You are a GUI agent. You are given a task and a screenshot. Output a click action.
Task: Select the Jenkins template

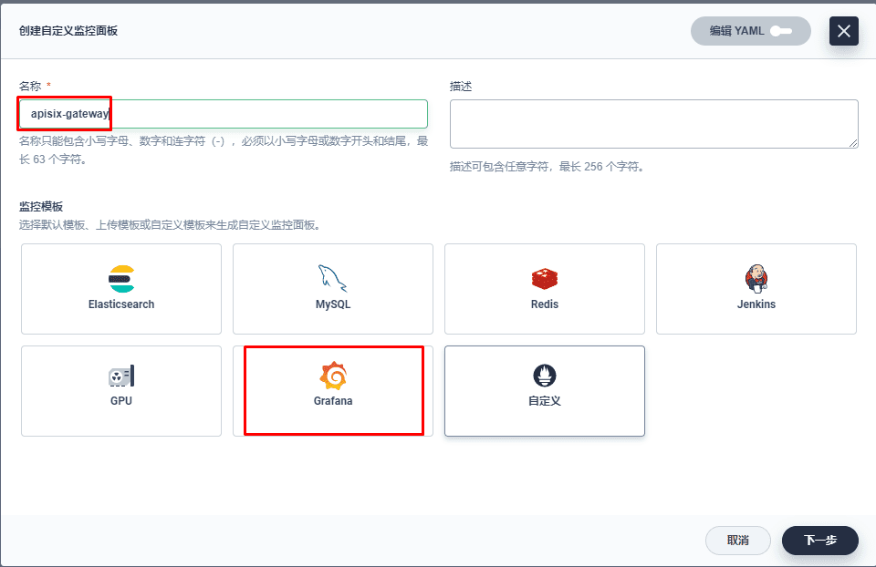point(756,289)
